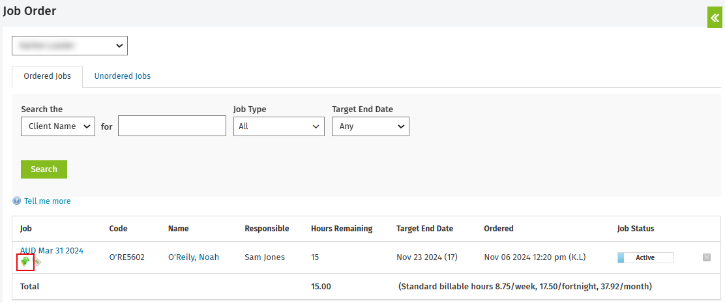This screenshot has height=303, width=725.
Task: Open the AUD Mar 31 2024 job link
Action: click(x=52, y=251)
